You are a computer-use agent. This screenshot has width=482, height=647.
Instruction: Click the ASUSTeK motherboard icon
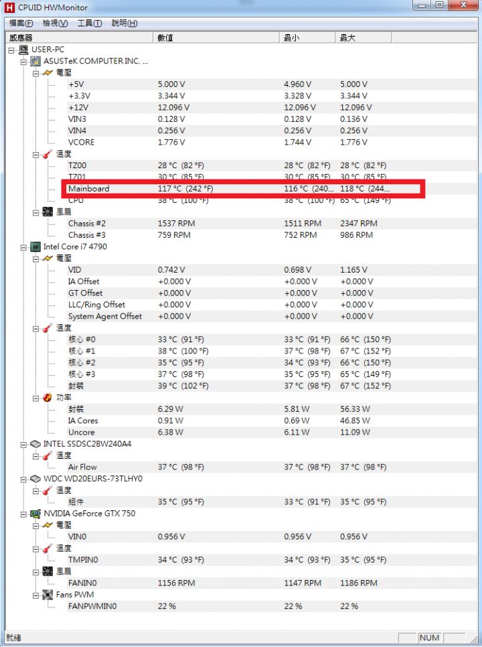click(35, 61)
